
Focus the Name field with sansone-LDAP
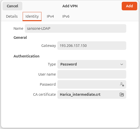75,28
